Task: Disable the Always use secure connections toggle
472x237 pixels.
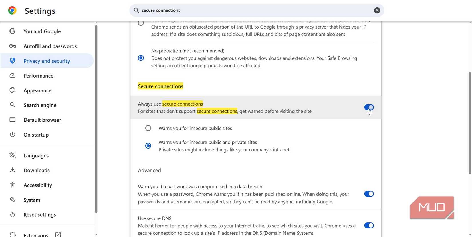Action: [369, 107]
